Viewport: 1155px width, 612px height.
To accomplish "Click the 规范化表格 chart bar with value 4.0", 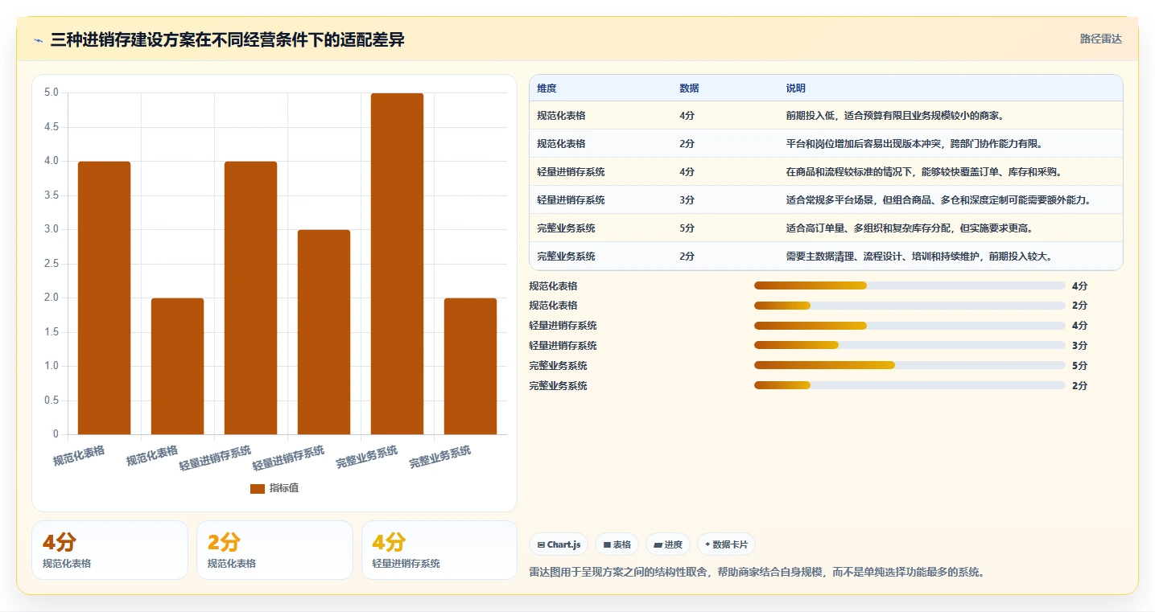I will coord(104,298).
